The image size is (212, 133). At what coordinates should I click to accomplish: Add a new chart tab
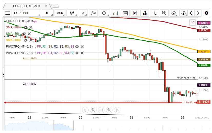click(x=55, y=6)
